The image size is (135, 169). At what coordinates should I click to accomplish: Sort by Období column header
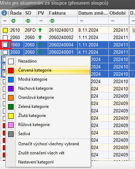(119, 13)
